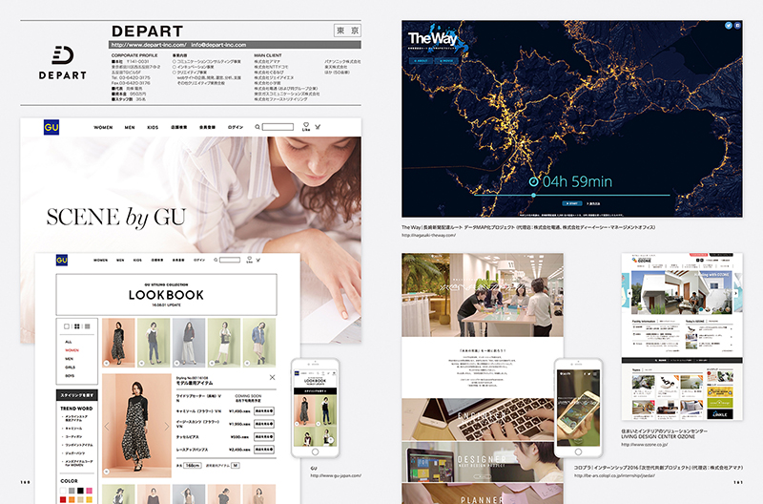
Task: Click the search field in the Lookbook header
Action: (230, 260)
